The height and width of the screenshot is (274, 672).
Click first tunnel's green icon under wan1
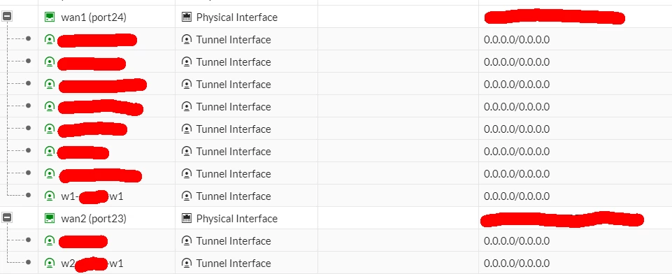click(50, 39)
